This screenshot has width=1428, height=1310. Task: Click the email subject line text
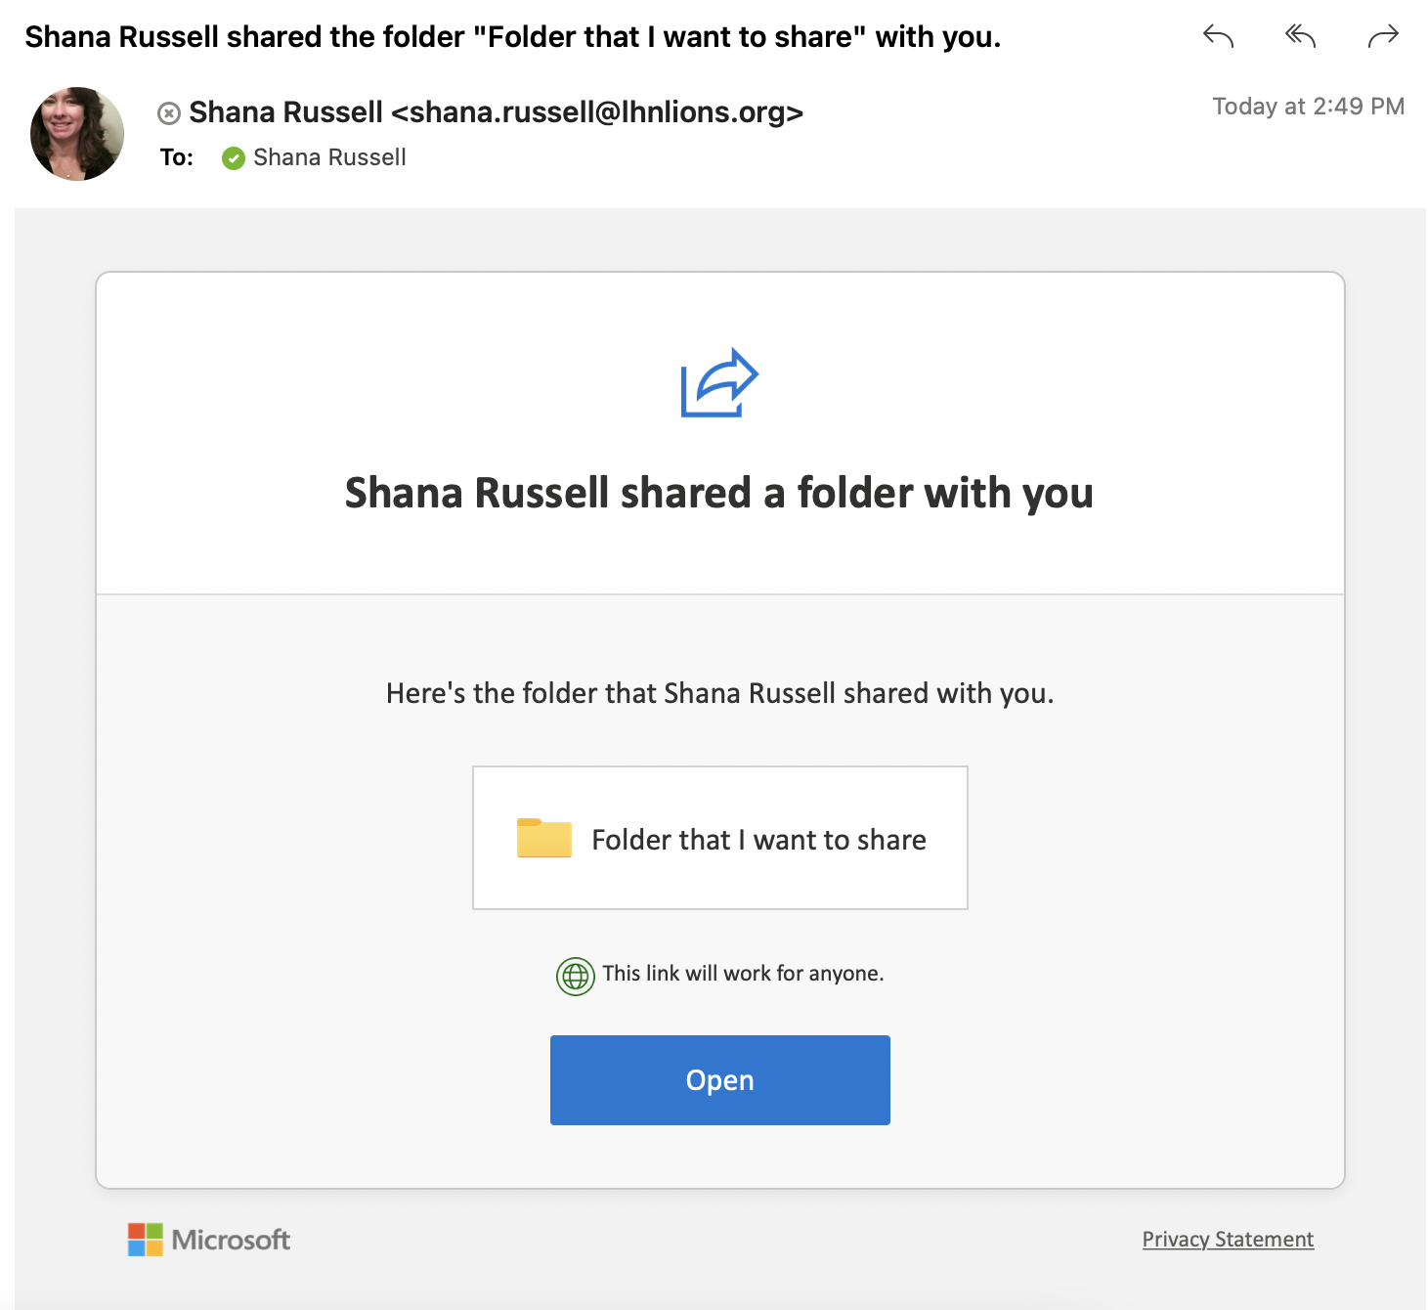pyautogui.click(x=512, y=37)
